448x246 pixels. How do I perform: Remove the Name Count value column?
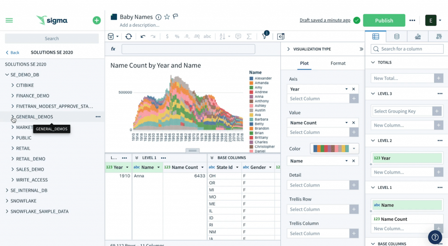[353, 123]
